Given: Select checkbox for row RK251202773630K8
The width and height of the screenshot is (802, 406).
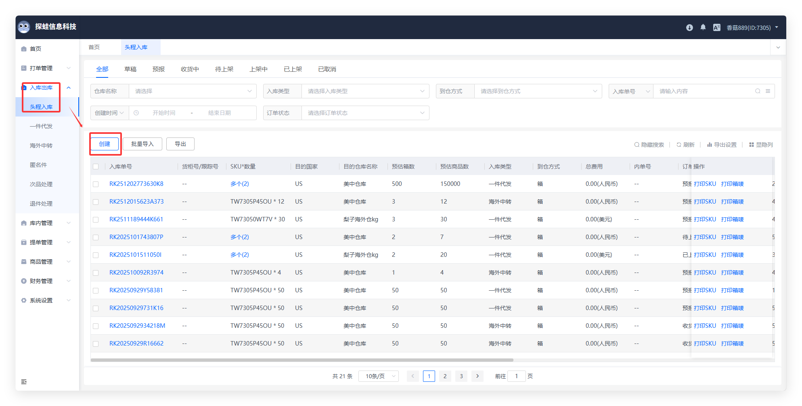Looking at the screenshot, I should pos(96,184).
